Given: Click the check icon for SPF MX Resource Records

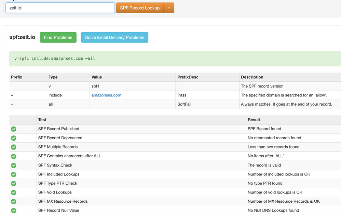Looking at the screenshot, I should pos(13,202).
